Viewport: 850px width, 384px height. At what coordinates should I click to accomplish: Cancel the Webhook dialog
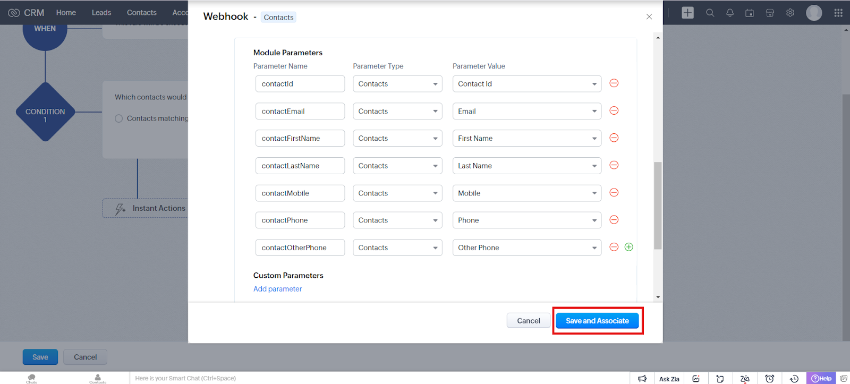[x=529, y=321]
